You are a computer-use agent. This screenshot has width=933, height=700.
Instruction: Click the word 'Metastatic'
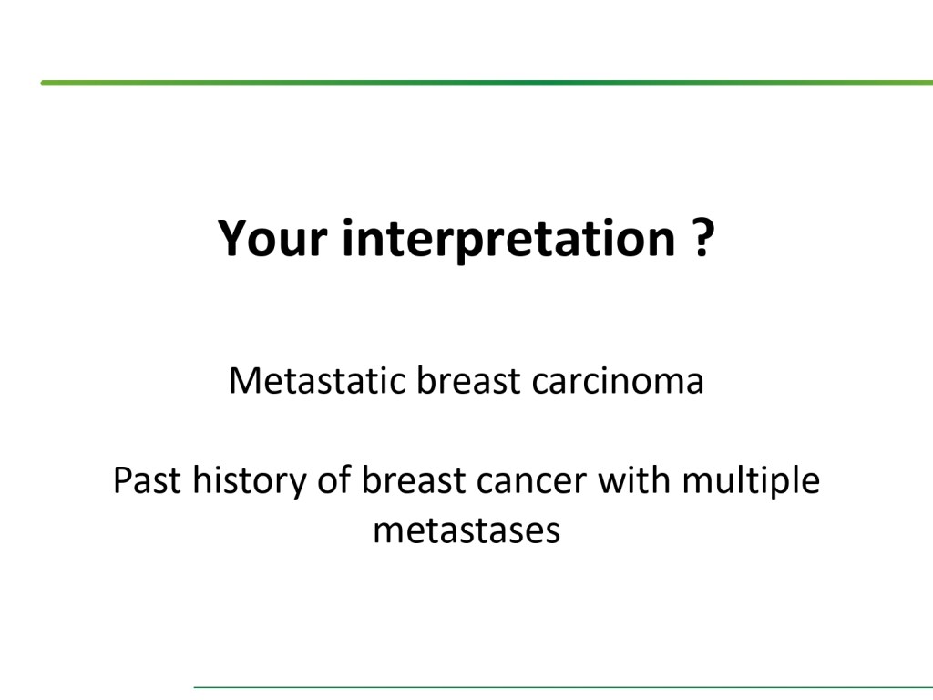pos(316,381)
